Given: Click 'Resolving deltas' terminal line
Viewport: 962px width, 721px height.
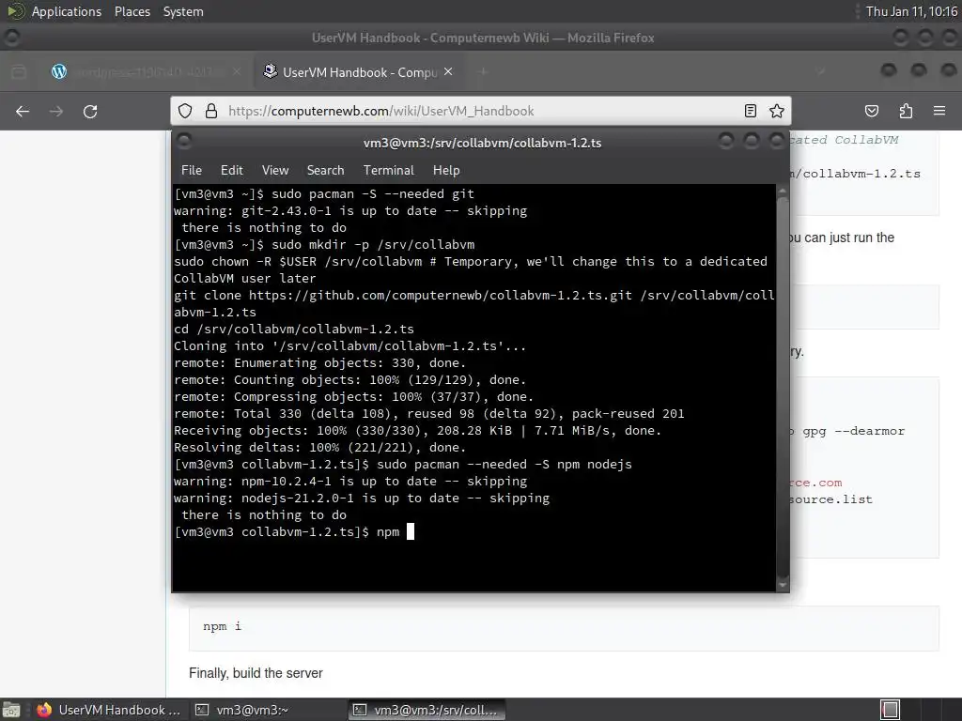Looking at the screenshot, I should (319, 448).
